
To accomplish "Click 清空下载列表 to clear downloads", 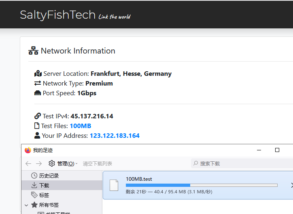I will 98,164.
